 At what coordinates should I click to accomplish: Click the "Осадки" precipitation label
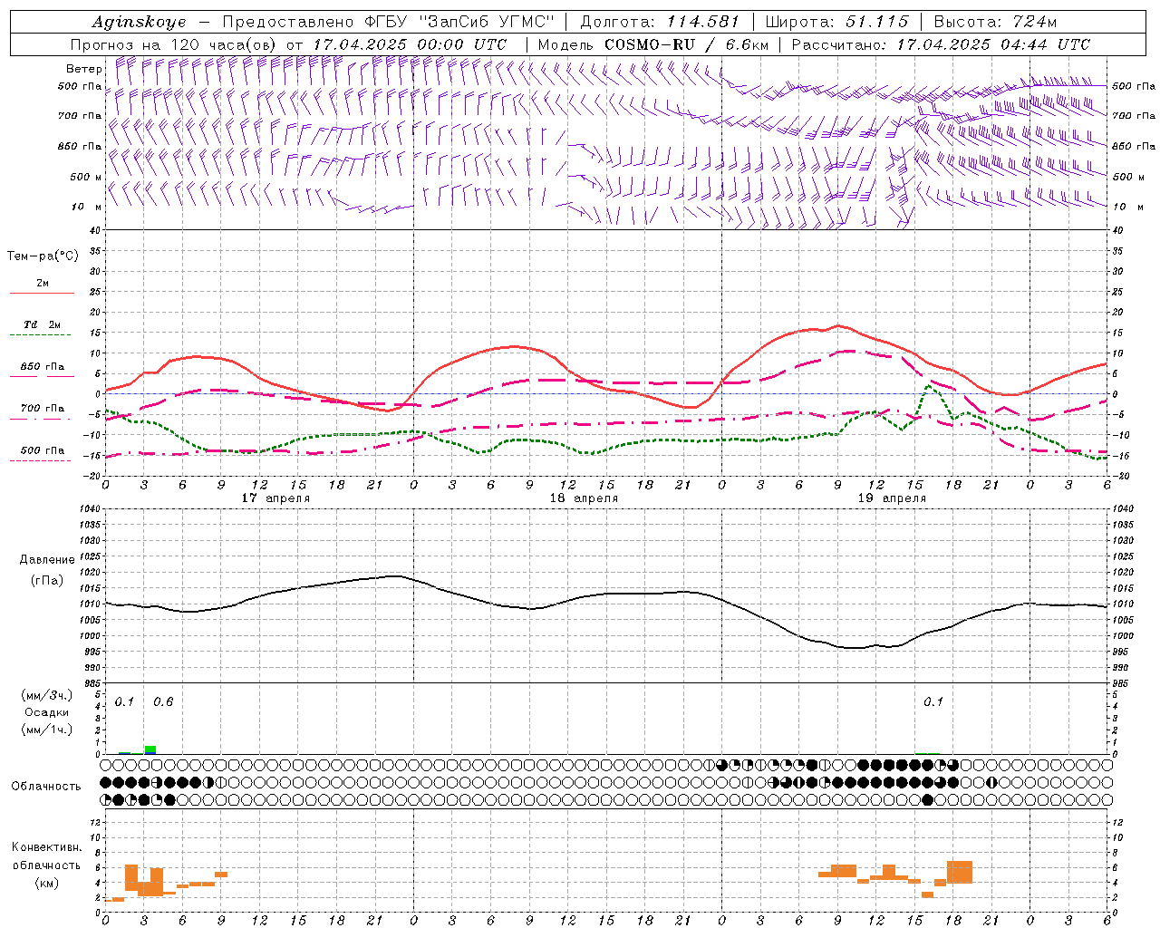coord(47,712)
